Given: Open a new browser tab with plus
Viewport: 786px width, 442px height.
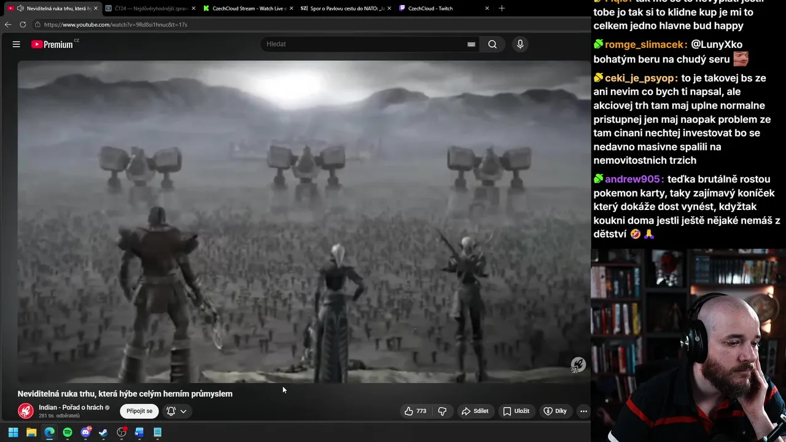Looking at the screenshot, I should point(502,9).
